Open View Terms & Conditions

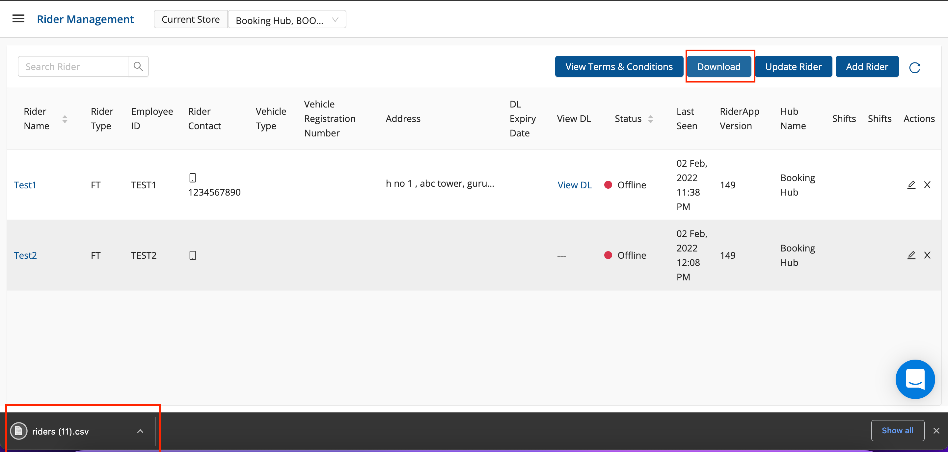[x=619, y=66]
